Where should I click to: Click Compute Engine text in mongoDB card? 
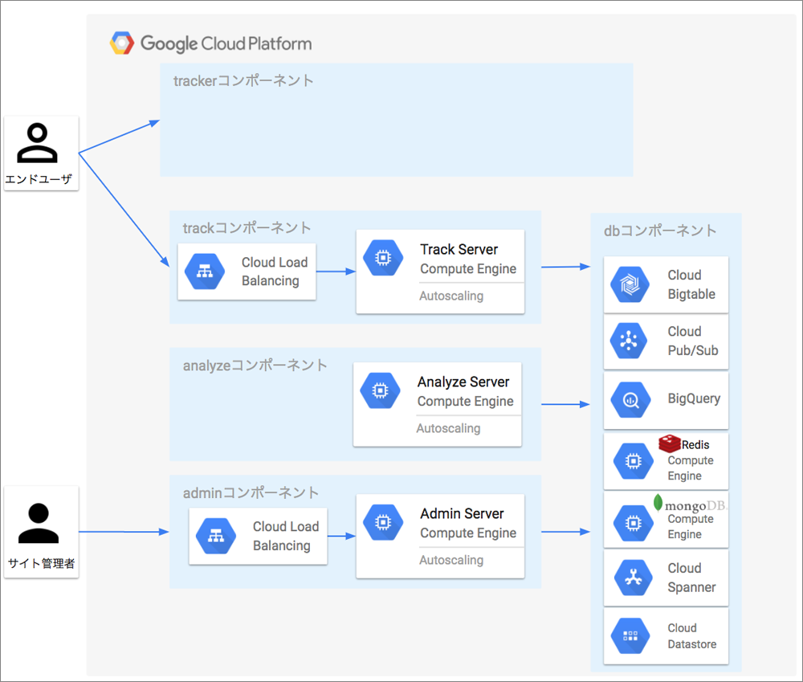pyautogui.click(x=691, y=527)
